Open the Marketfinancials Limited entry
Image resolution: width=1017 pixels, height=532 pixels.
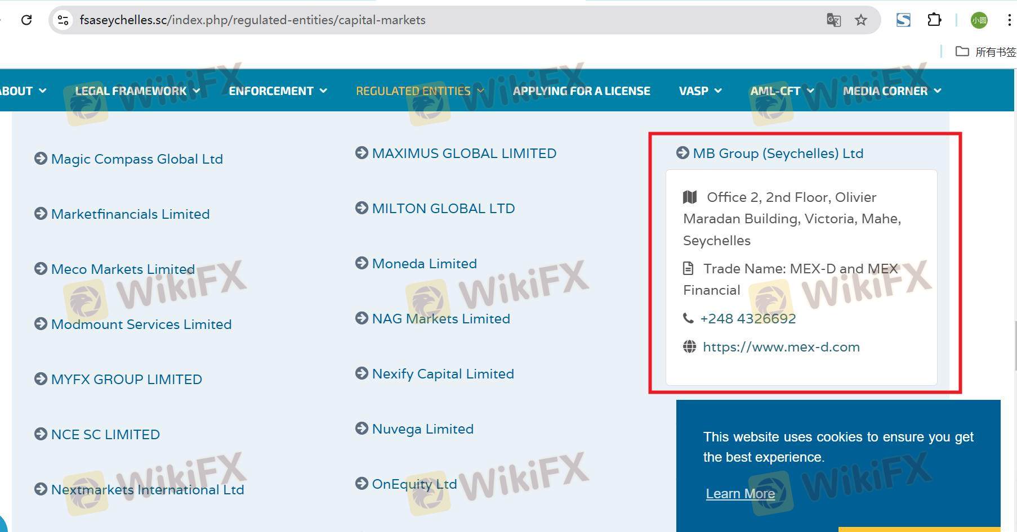pyautogui.click(x=130, y=214)
